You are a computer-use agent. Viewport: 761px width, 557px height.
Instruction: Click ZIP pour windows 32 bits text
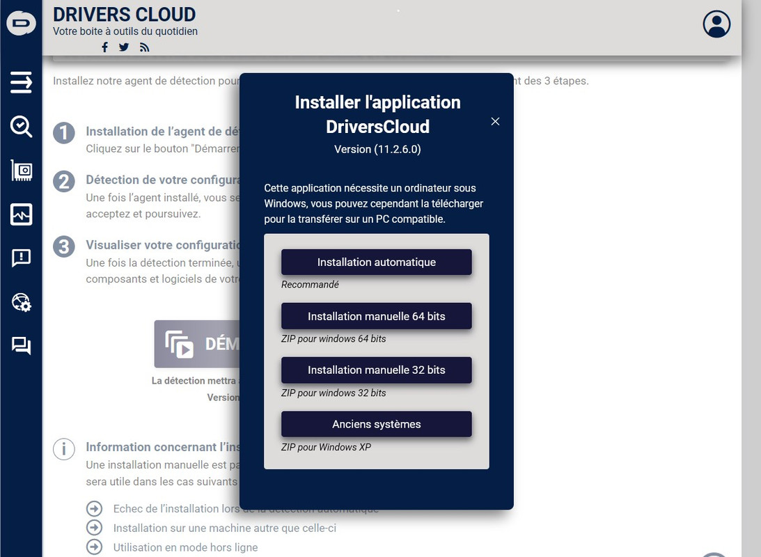click(x=334, y=393)
